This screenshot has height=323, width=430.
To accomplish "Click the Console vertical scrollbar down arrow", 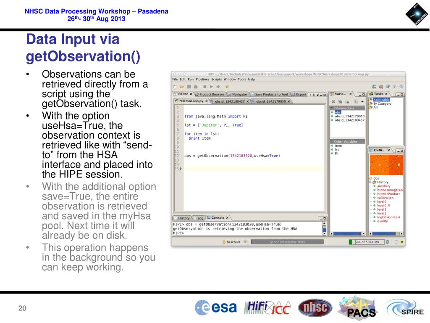I will click(325, 233).
